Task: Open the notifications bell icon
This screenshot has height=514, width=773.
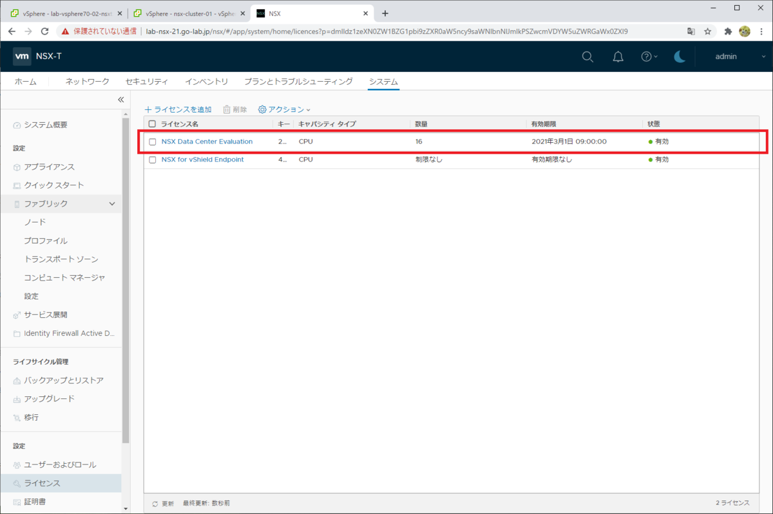Action: point(618,57)
